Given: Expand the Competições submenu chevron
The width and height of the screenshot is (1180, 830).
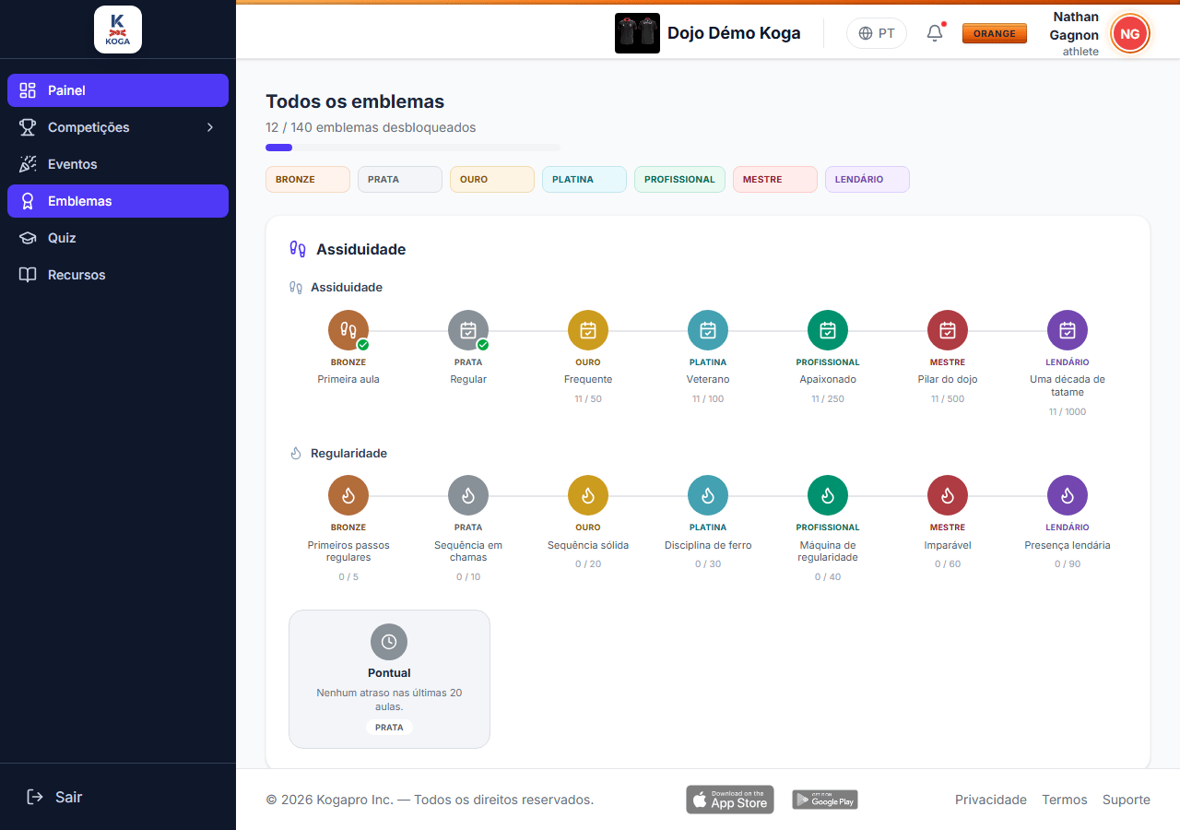Looking at the screenshot, I should [x=210, y=127].
